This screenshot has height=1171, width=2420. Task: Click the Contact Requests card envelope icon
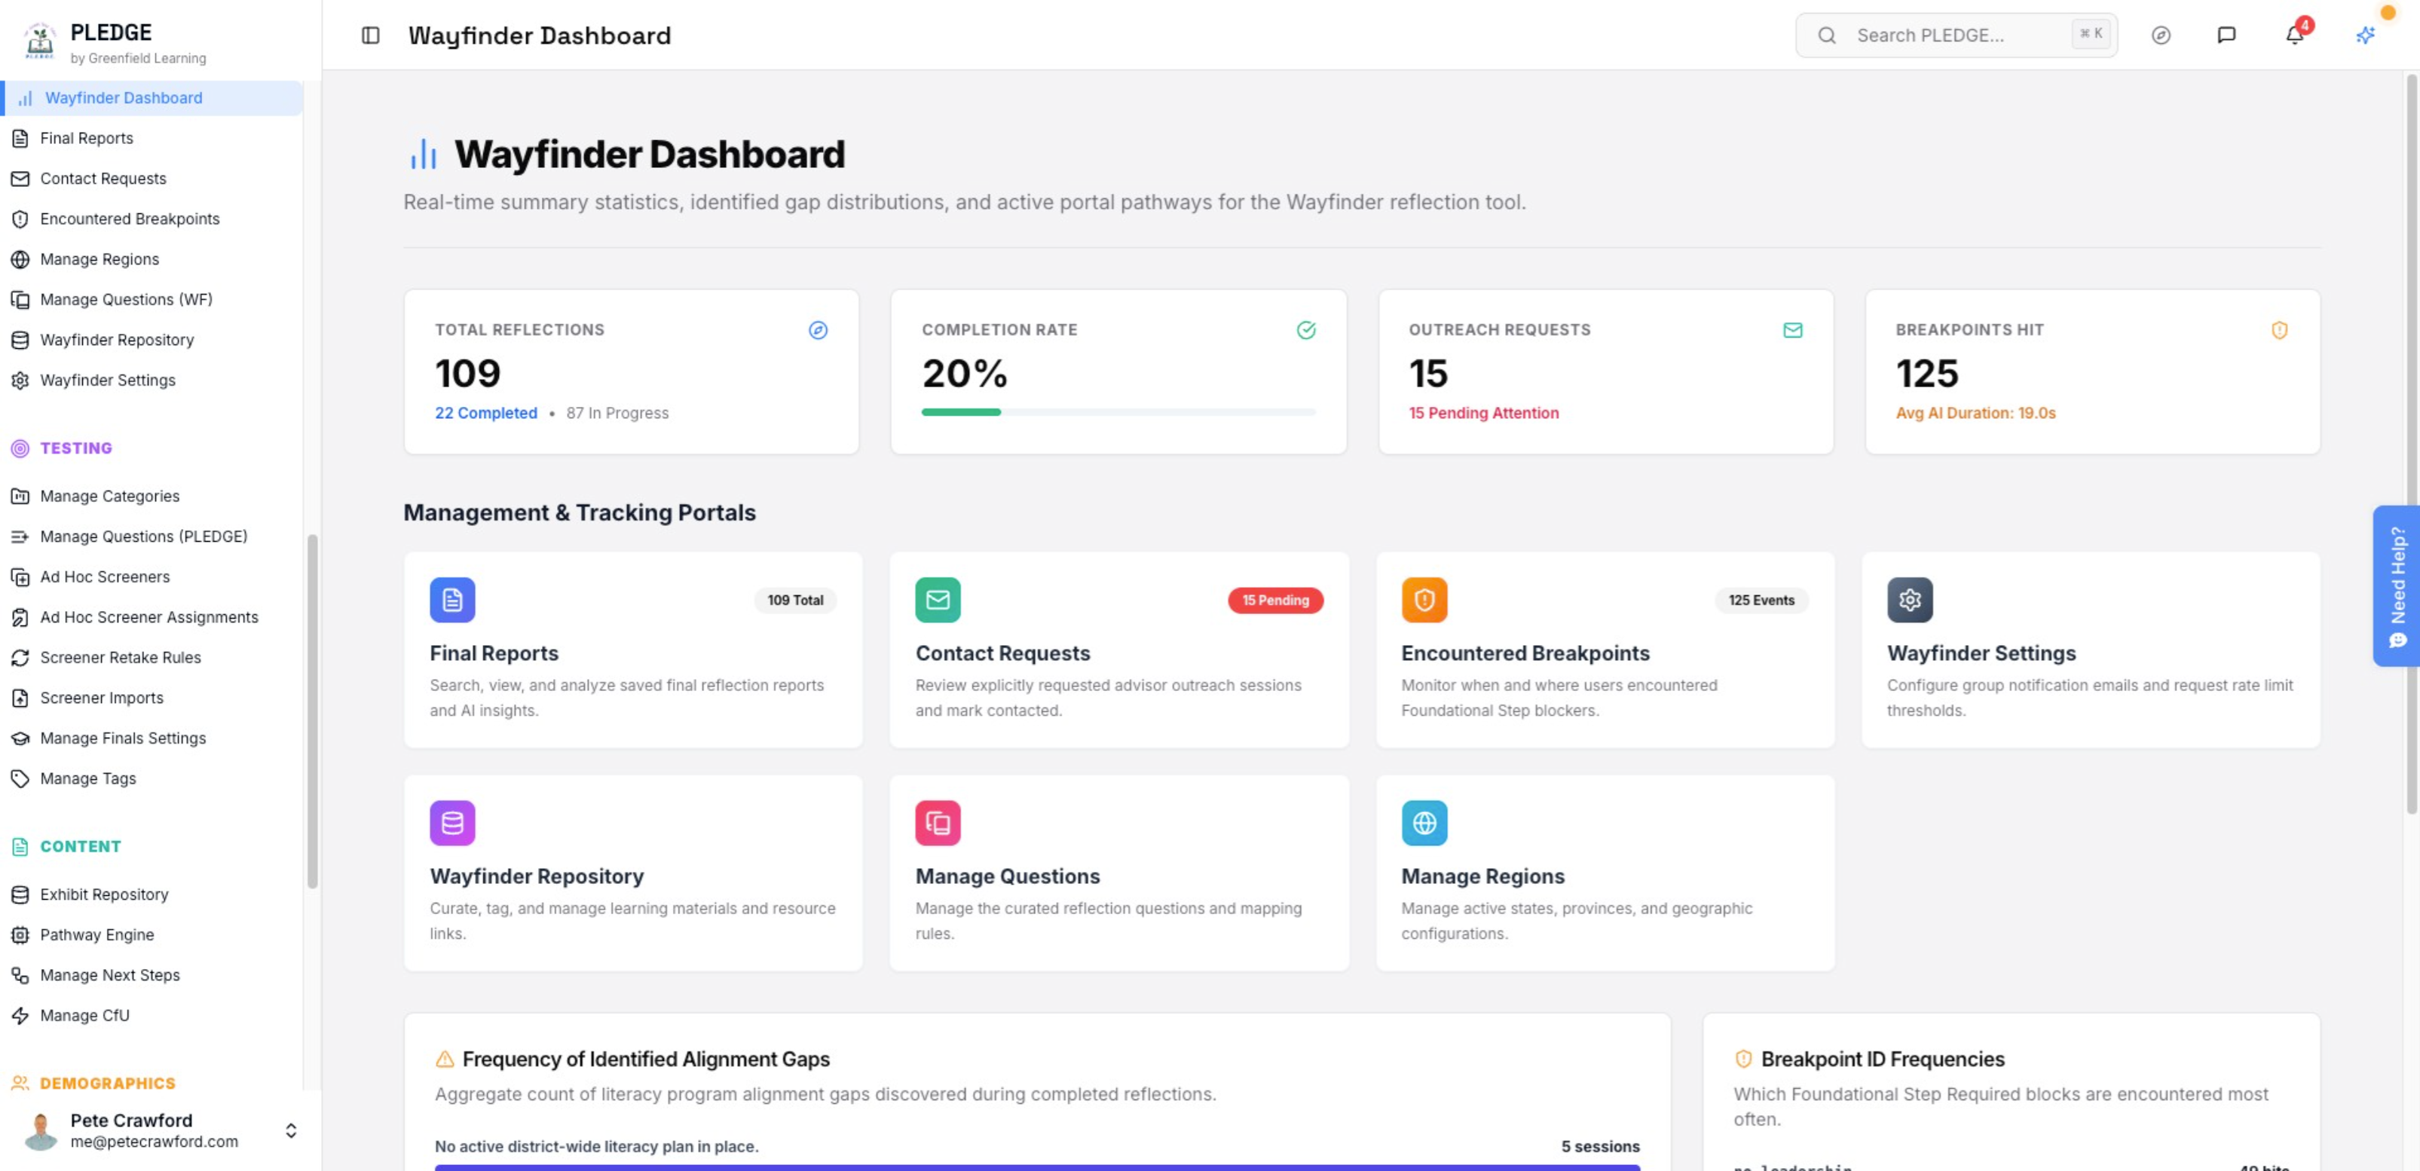pyautogui.click(x=938, y=600)
